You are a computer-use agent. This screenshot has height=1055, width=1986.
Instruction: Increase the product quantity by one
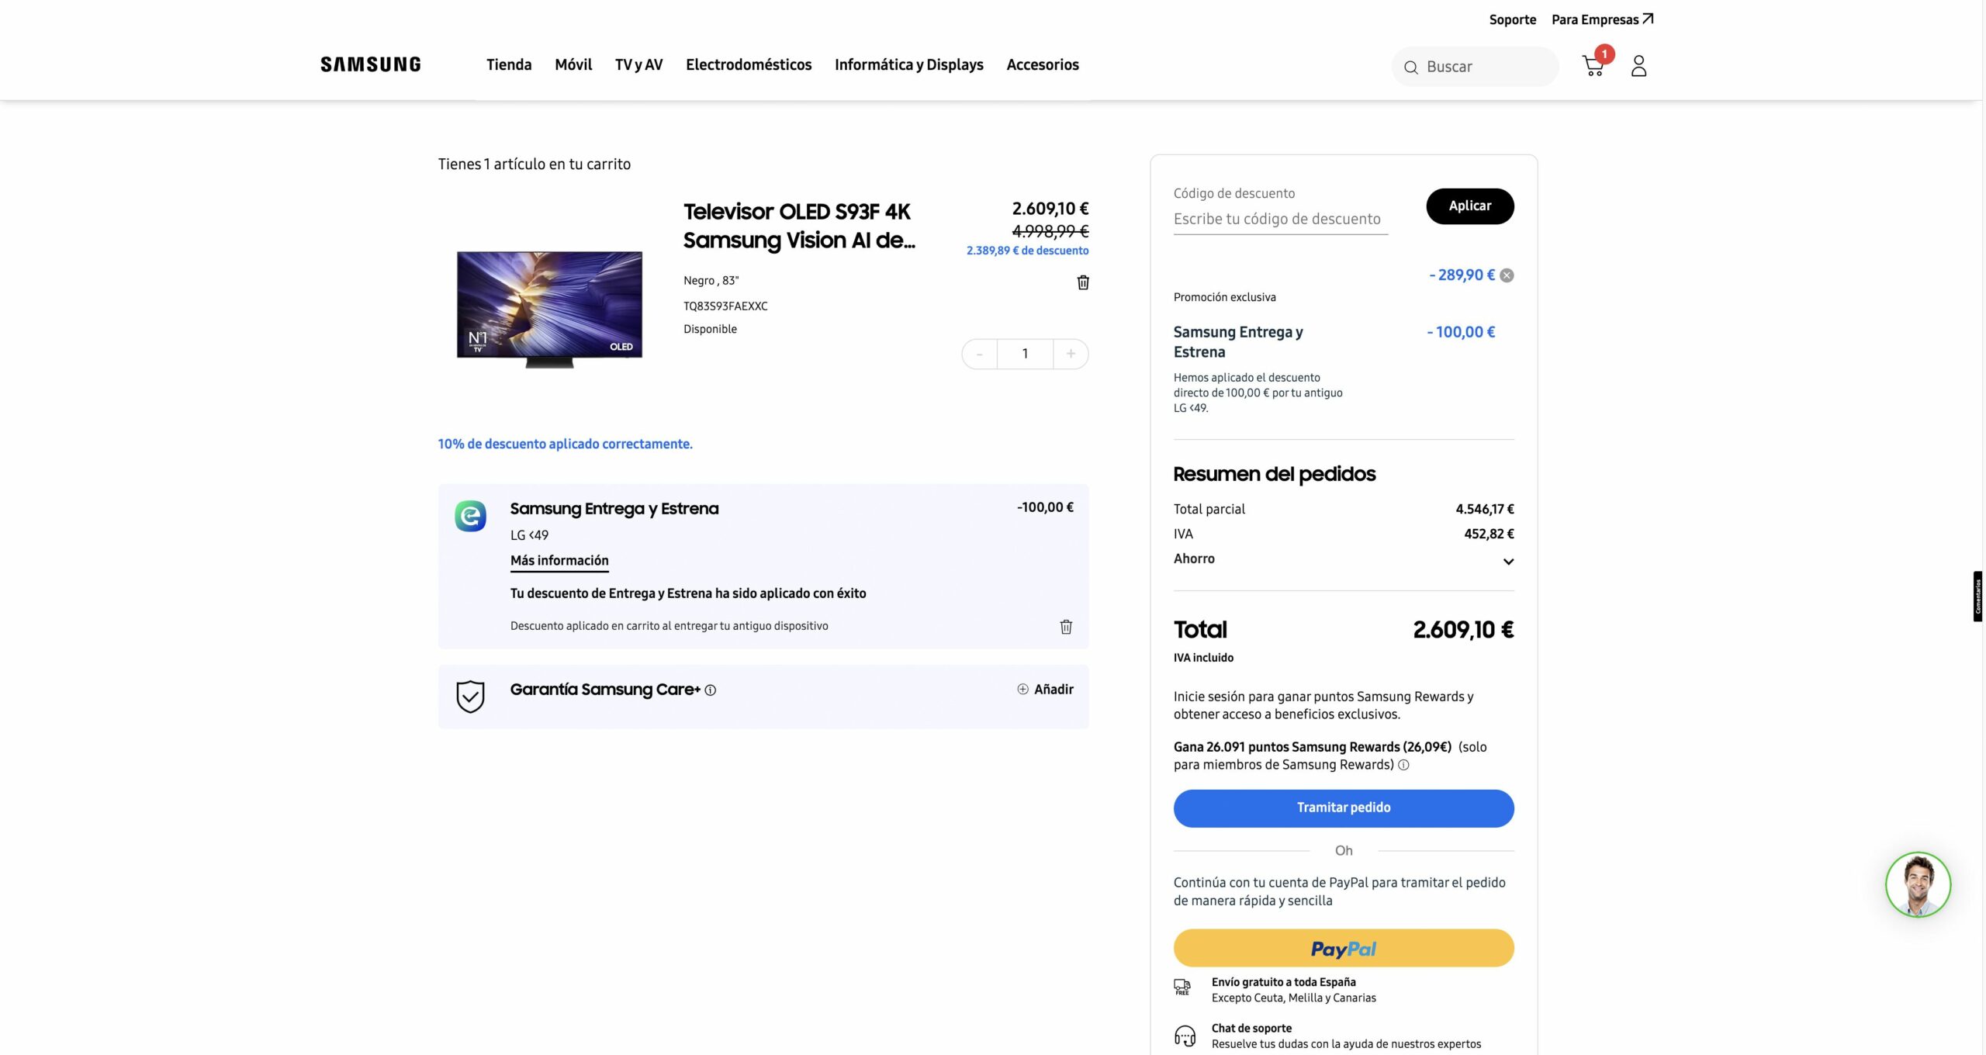1071,354
